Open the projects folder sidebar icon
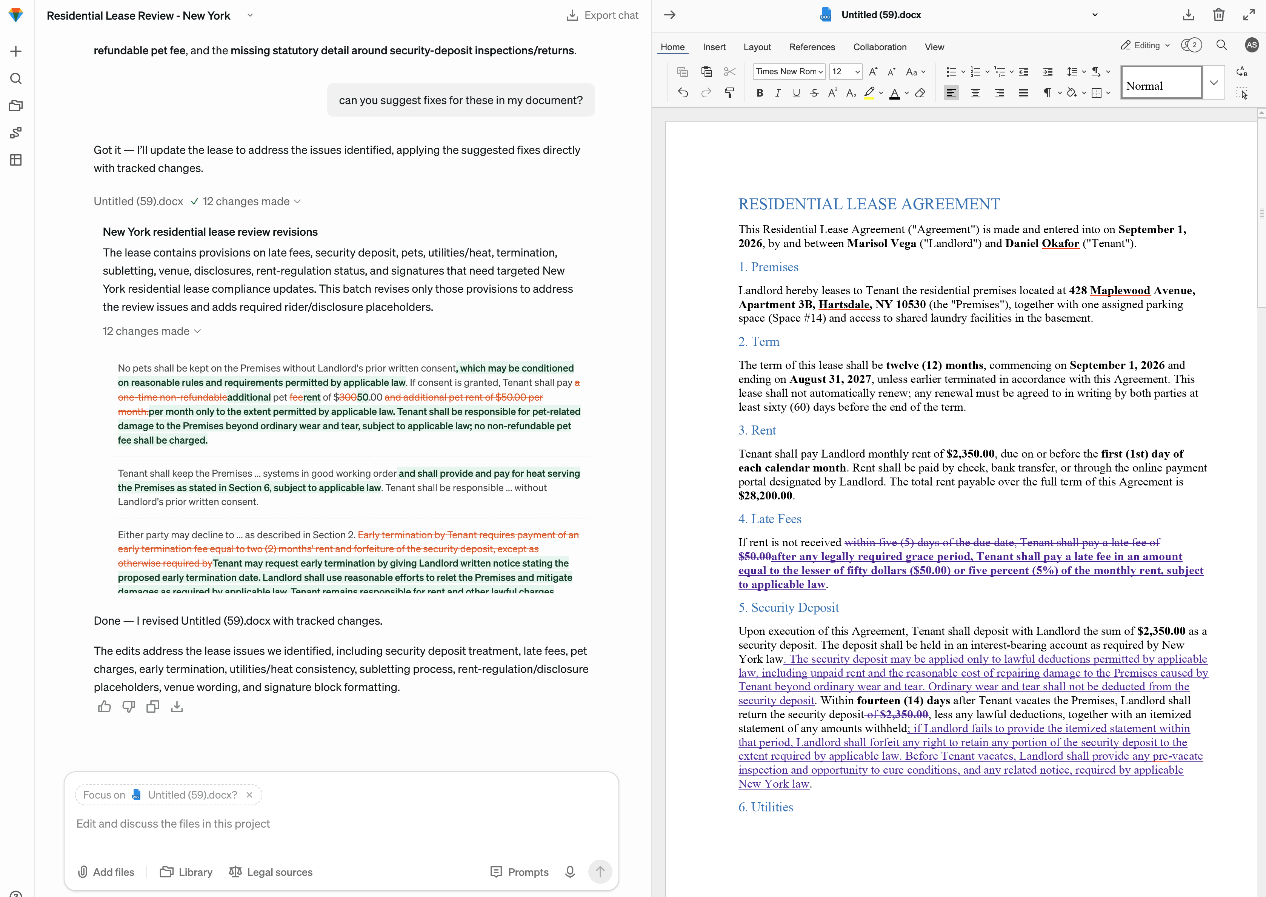The height and width of the screenshot is (897, 1266). point(16,106)
